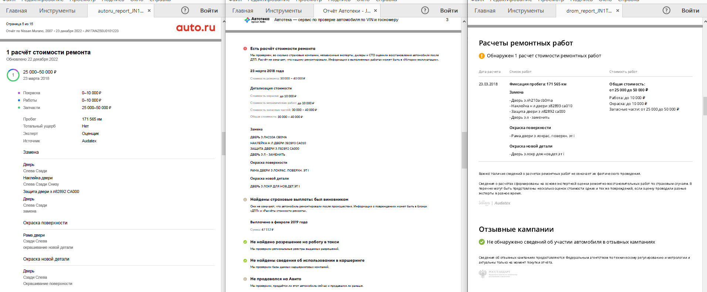Click scrollbar thumb in autoru_report window
Viewport: 707px width, 292px height.
click(223, 143)
